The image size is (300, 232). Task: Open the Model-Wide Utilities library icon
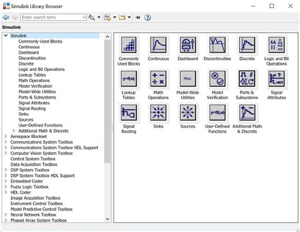coord(188,79)
